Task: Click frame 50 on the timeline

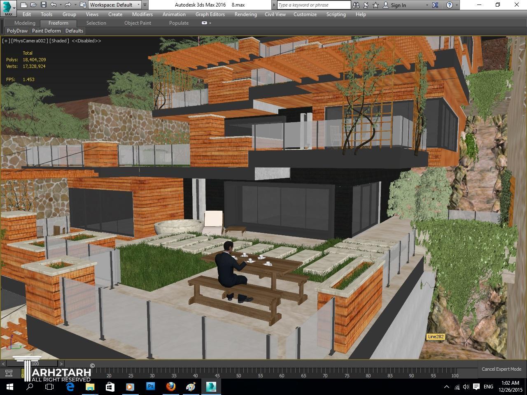Action: coord(238,375)
